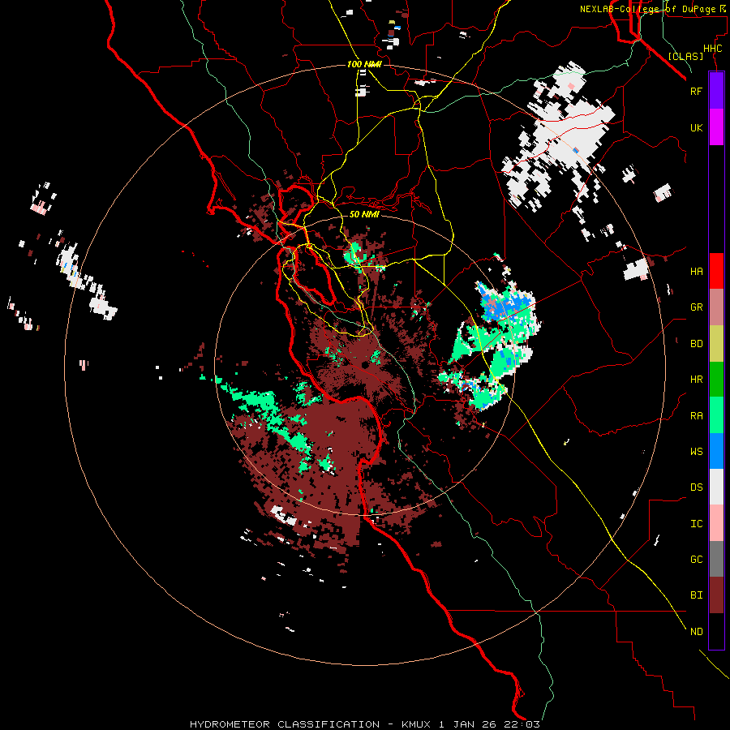The height and width of the screenshot is (730, 730).
Task: Click the 'HA' legend label
Action: (x=696, y=272)
